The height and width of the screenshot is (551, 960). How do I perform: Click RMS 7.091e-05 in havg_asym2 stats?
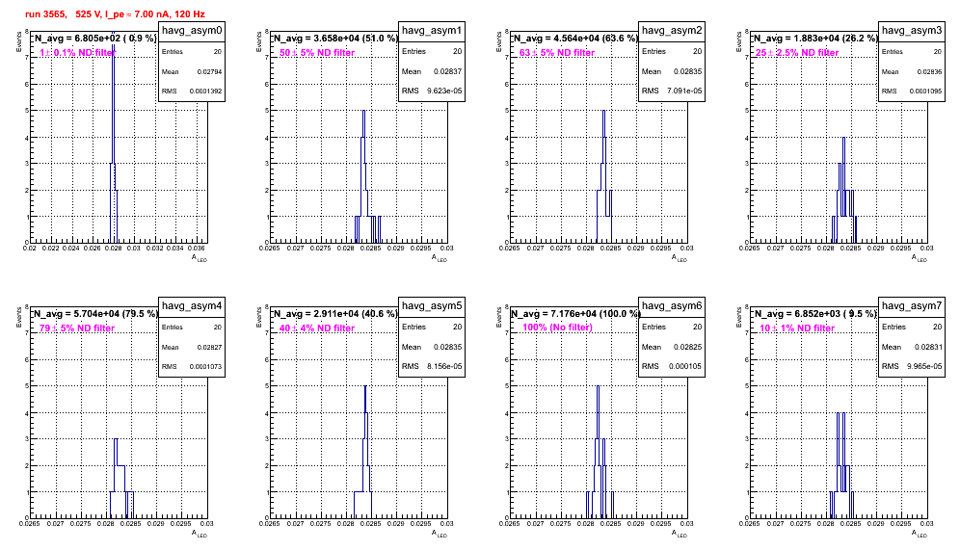click(x=672, y=92)
